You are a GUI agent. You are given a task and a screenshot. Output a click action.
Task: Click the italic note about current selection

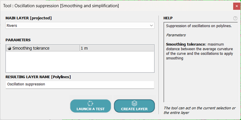(x=200, y=110)
